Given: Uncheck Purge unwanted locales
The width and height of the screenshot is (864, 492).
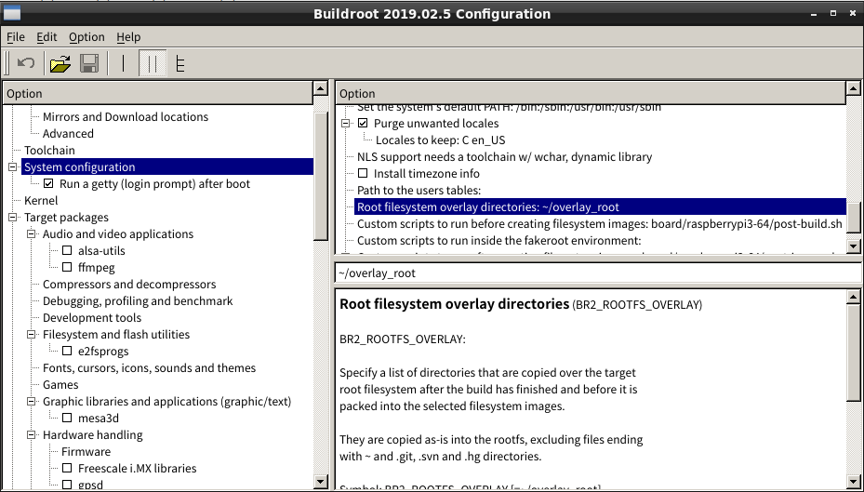Looking at the screenshot, I should click(x=363, y=124).
